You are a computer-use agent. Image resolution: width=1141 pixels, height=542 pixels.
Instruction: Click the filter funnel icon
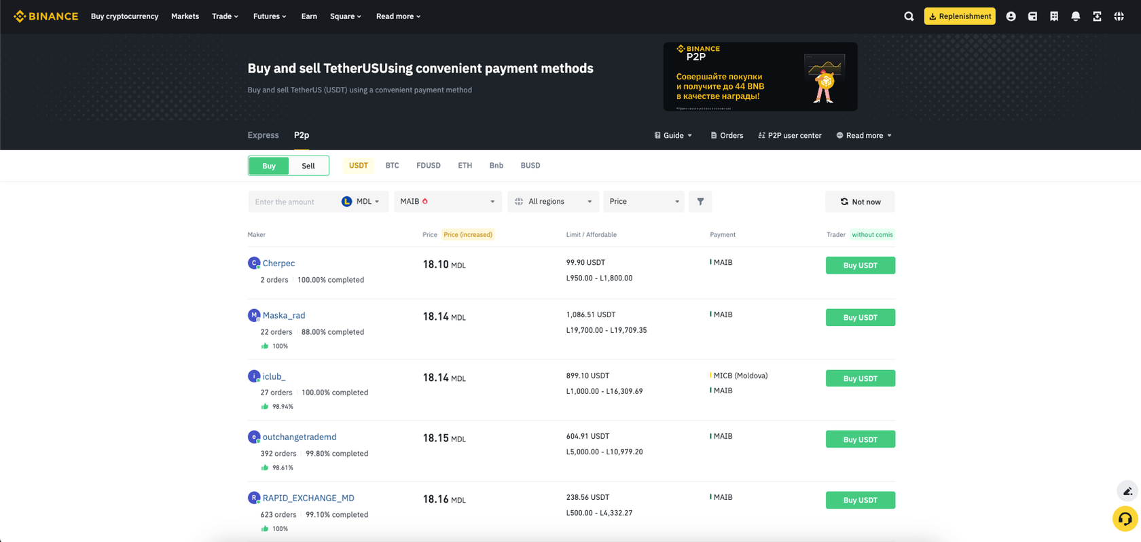pos(700,202)
